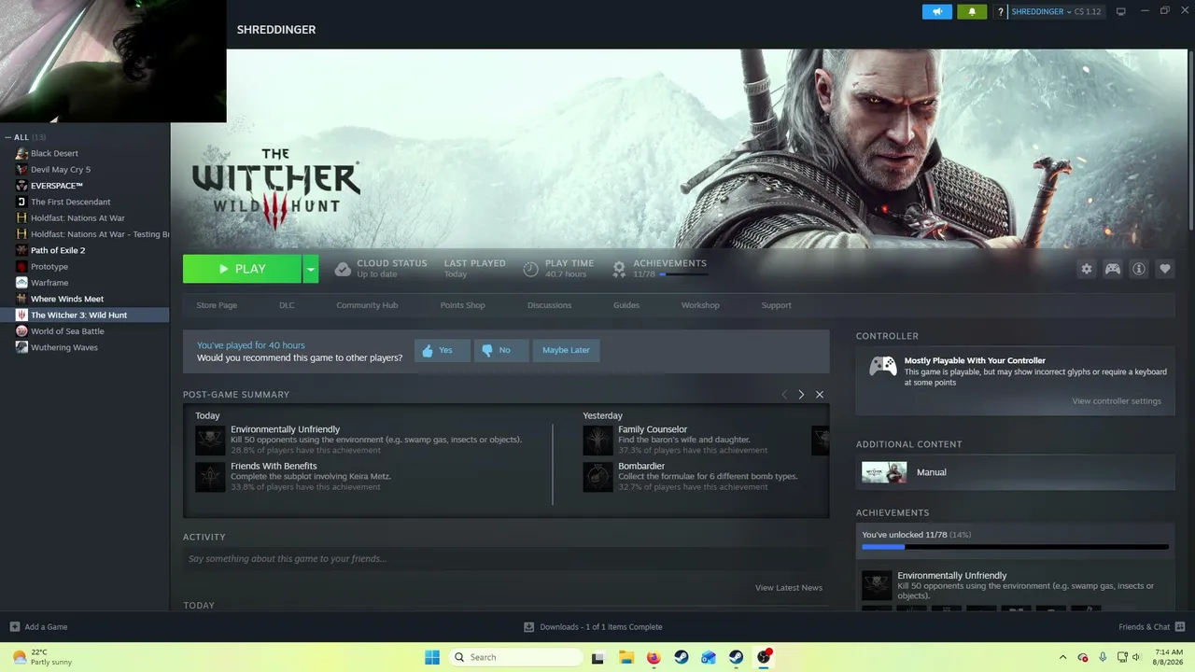This screenshot has width=1195, height=672.
Task: Open the weather widget on taskbar
Action: [43, 657]
